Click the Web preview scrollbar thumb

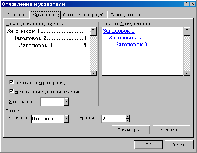point(187,33)
